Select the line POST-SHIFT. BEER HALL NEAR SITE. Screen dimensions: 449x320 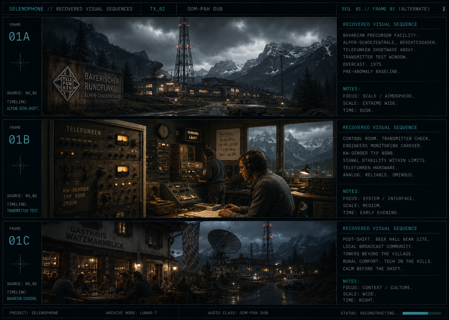(386, 239)
